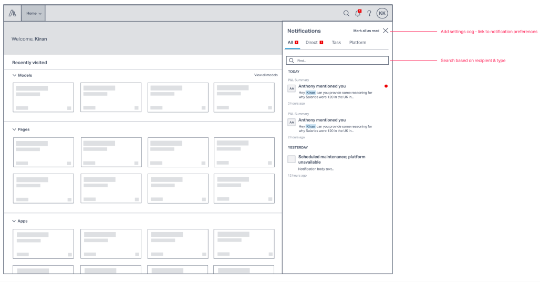
Task: Click the View all models link
Action: pos(265,75)
